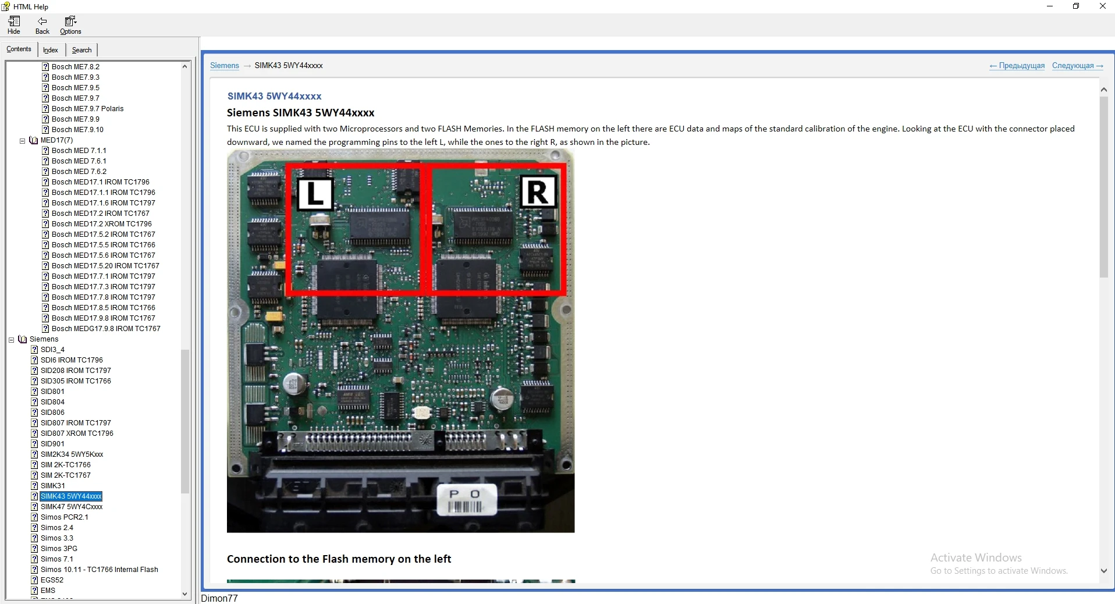Click the topic icon next to Bosch ME7.9.10
Image resolution: width=1115 pixels, height=604 pixels.
pos(45,130)
